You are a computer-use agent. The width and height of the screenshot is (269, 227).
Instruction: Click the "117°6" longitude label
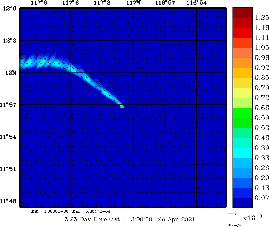[x=70, y=3]
